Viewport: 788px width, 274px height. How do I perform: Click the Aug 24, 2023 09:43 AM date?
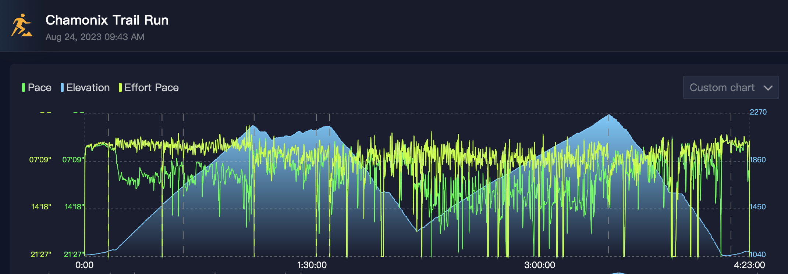[x=95, y=37]
